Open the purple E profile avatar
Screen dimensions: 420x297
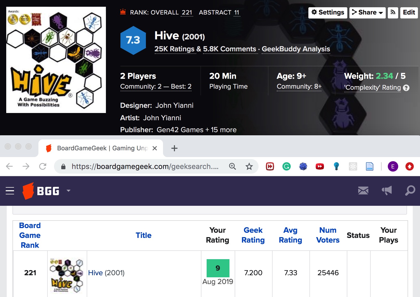tap(393, 166)
